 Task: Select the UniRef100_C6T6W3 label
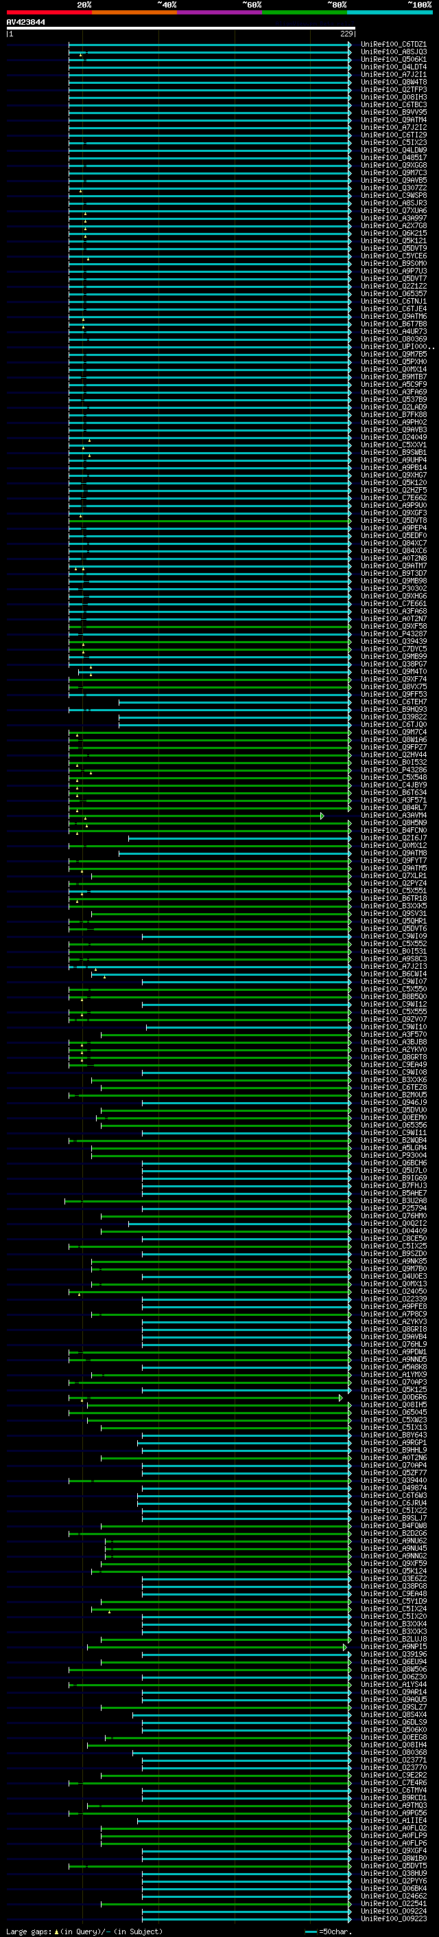tap(393, 1495)
